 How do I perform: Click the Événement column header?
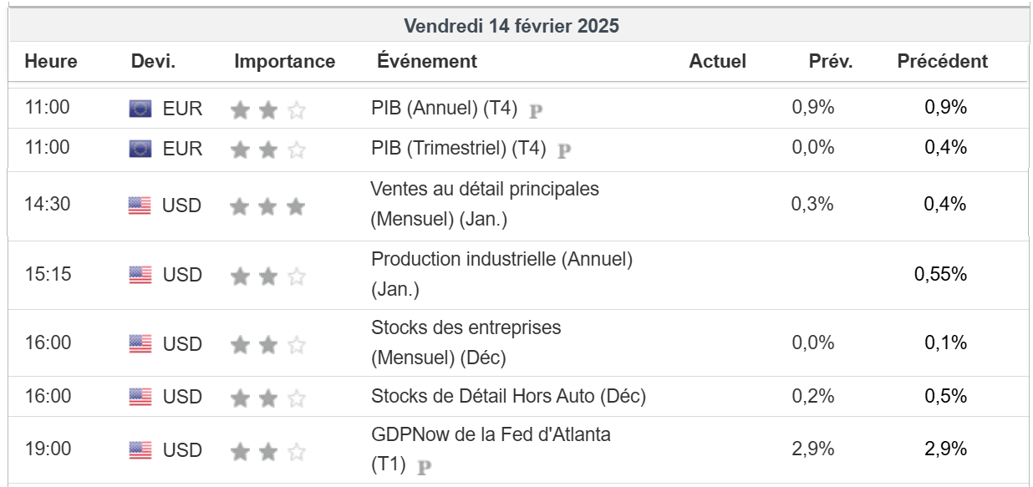coord(427,61)
